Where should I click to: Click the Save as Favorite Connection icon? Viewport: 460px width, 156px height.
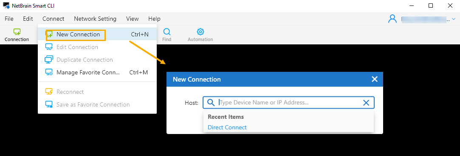[49, 104]
